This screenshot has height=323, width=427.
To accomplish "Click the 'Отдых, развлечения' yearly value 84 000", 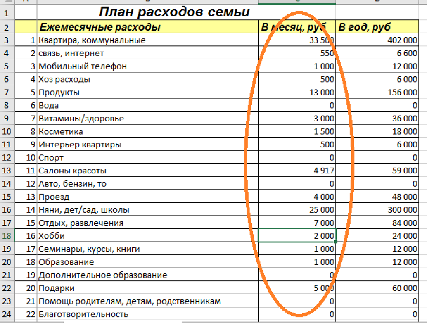I will pos(377,223).
